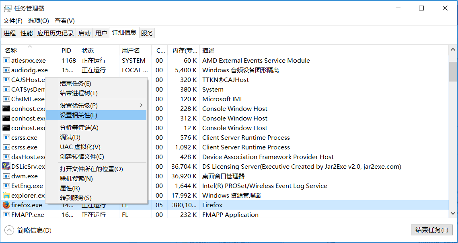Switch to the Performance tab

click(x=27, y=33)
